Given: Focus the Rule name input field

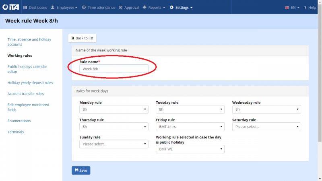Looking at the screenshot, I should coord(114,69).
